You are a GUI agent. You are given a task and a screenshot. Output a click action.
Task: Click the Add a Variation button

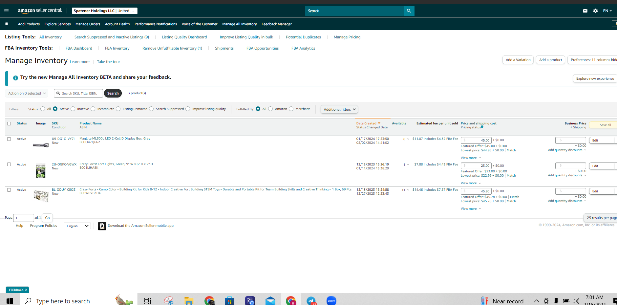(518, 60)
